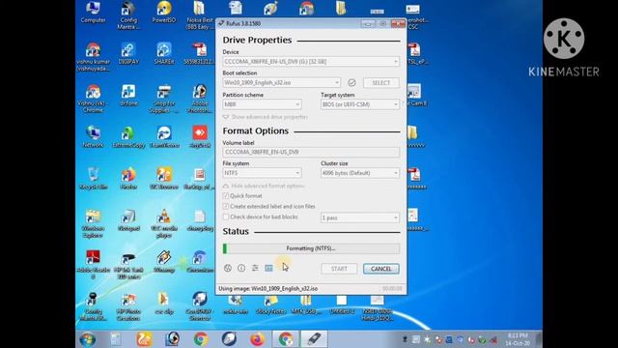Image resolution: width=618 pixels, height=348 pixels.
Task: Open Sticky Notes desktop shortcut
Action: coord(270,304)
